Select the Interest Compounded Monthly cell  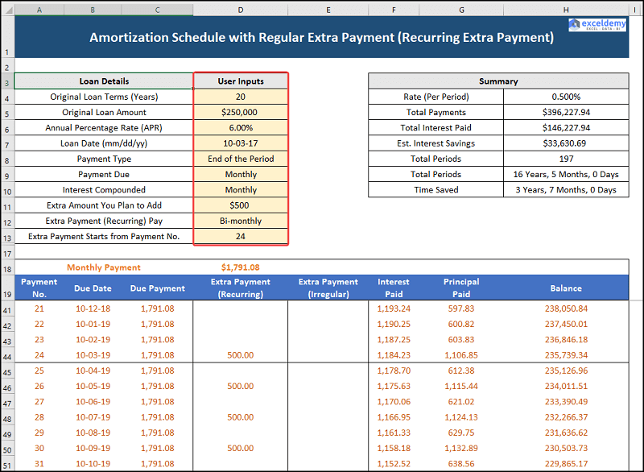tap(241, 190)
